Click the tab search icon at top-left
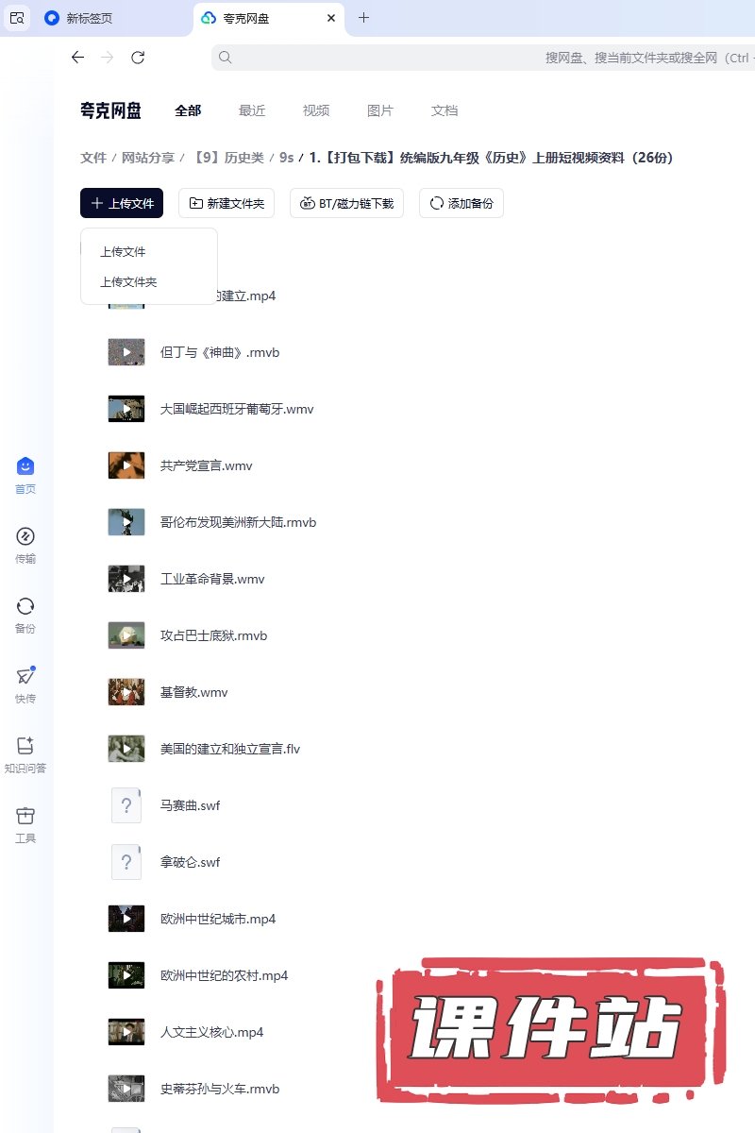Viewport: 755px width, 1133px height. (17, 18)
